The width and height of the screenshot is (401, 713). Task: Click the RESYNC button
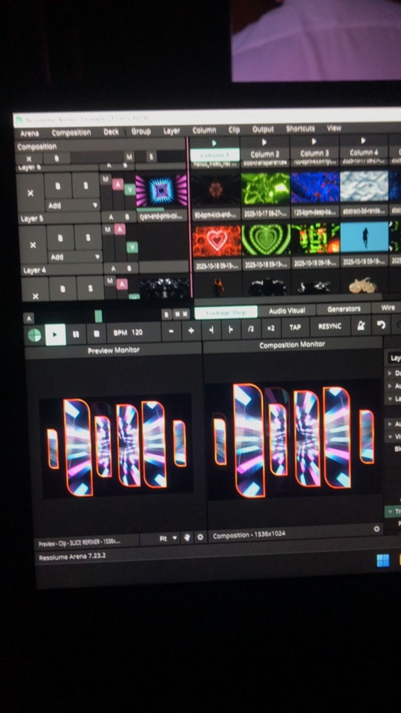(329, 326)
